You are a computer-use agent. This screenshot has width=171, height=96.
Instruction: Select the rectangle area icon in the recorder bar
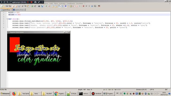coord(10,2)
